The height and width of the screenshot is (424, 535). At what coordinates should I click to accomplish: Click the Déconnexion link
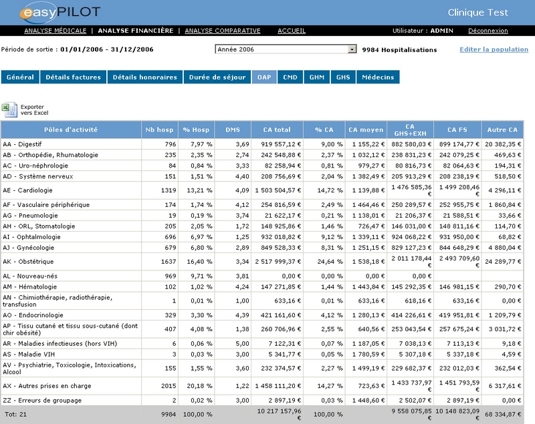[x=488, y=31]
